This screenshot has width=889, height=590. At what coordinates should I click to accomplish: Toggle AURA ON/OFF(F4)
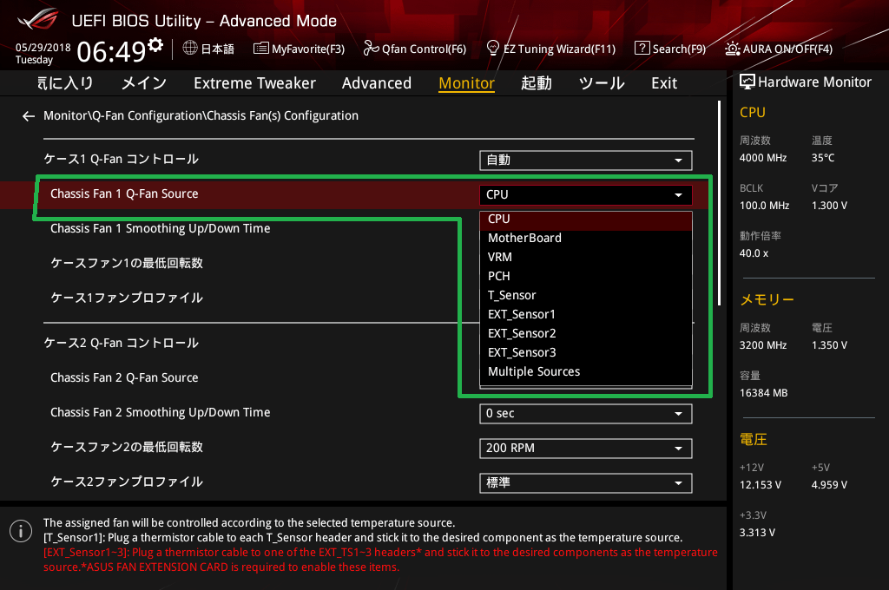pyautogui.click(x=779, y=49)
